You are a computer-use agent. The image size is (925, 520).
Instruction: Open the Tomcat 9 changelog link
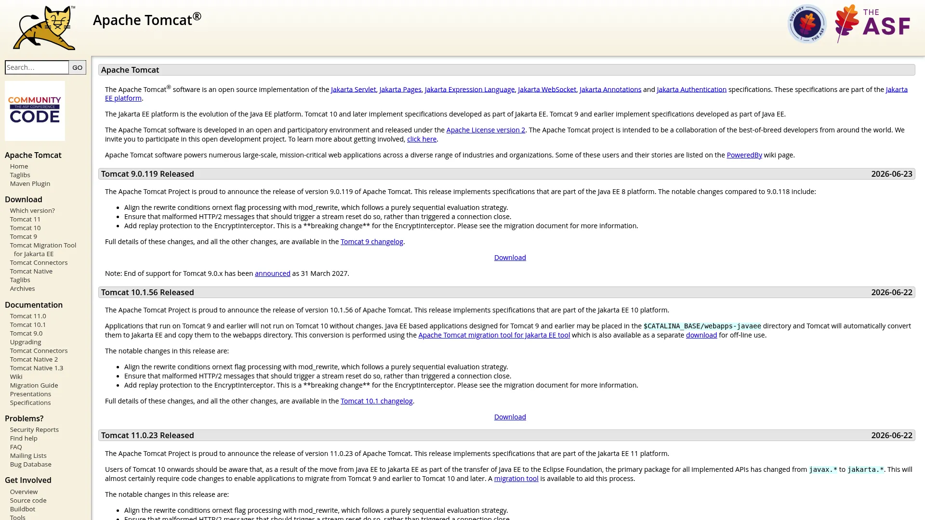click(x=371, y=242)
